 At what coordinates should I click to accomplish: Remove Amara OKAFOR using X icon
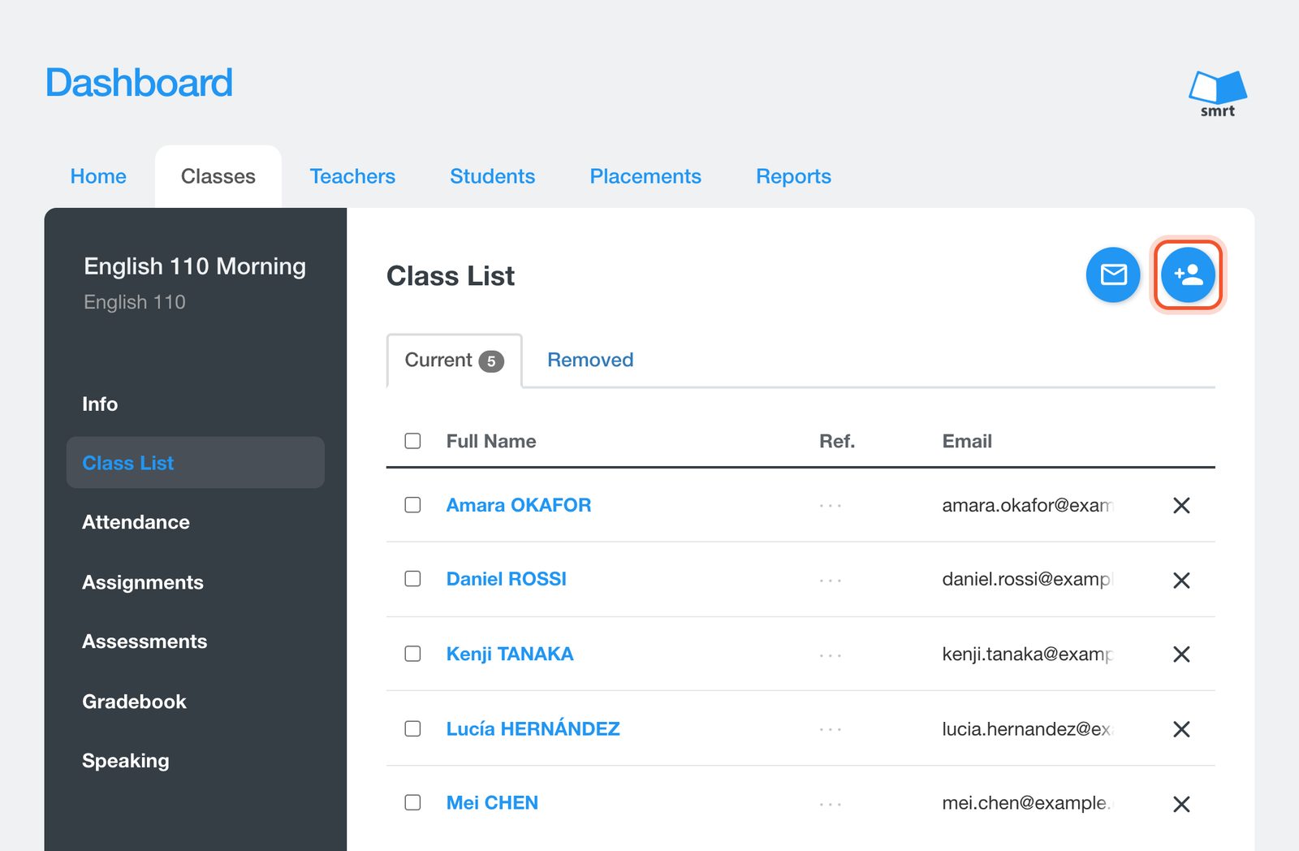pyautogui.click(x=1181, y=506)
